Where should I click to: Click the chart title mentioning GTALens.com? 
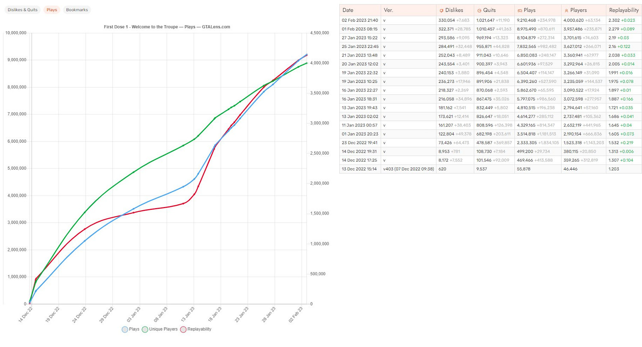(167, 26)
